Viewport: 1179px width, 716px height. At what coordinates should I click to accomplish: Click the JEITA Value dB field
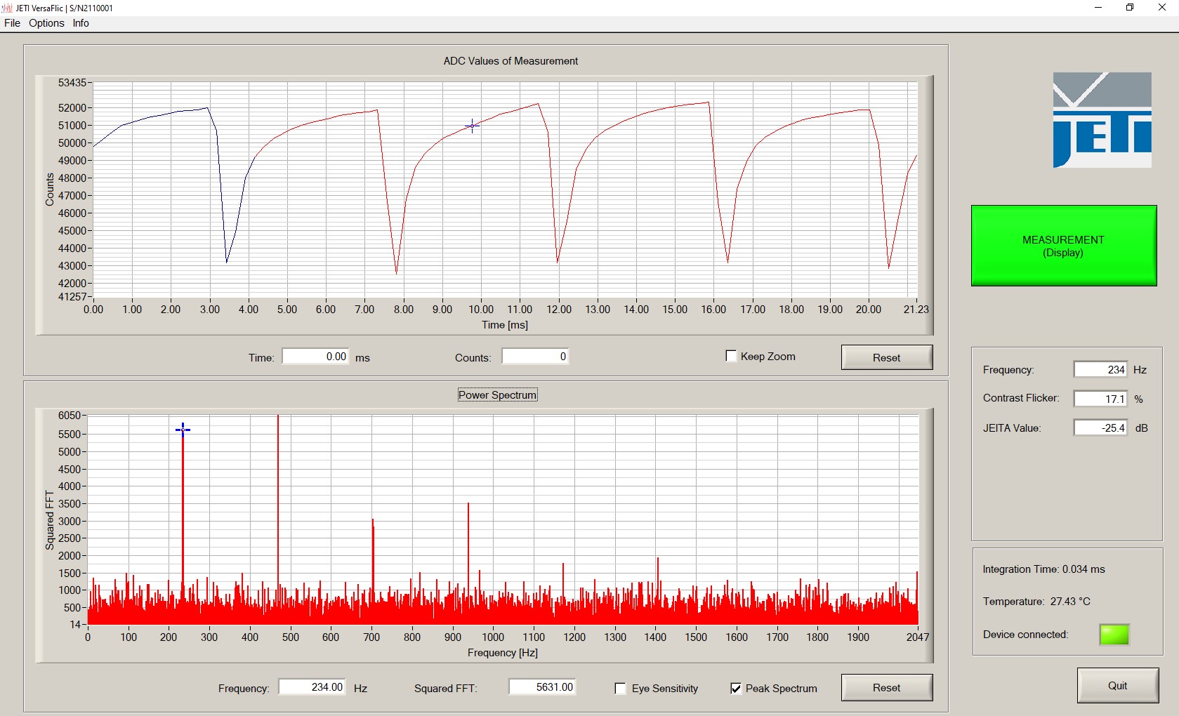(1100, 428)
